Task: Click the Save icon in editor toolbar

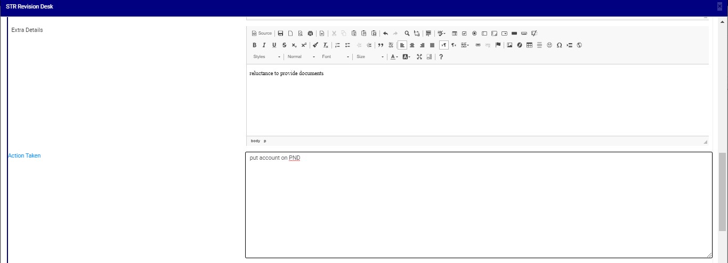Action: pyautogui.click(x=280, y=33)
